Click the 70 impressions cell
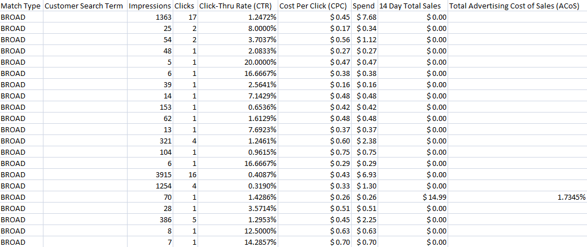 pyautogui.click(x=150, y=196)
